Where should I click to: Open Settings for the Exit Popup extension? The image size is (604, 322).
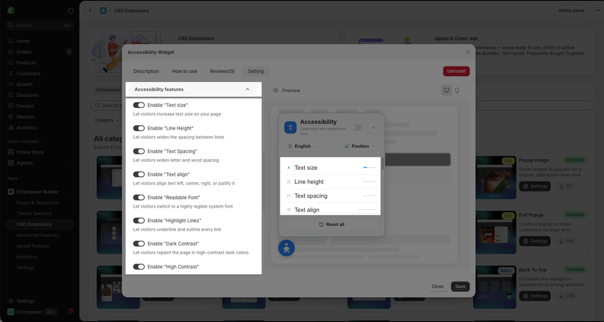click(x=534, y=241)
